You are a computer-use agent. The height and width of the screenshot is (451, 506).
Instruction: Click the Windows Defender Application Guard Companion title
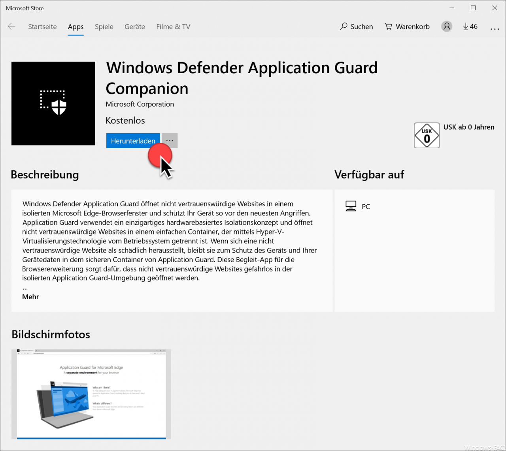[x=242, y=78]
